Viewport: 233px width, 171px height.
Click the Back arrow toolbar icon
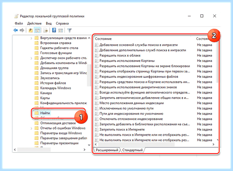pos(16,30)
